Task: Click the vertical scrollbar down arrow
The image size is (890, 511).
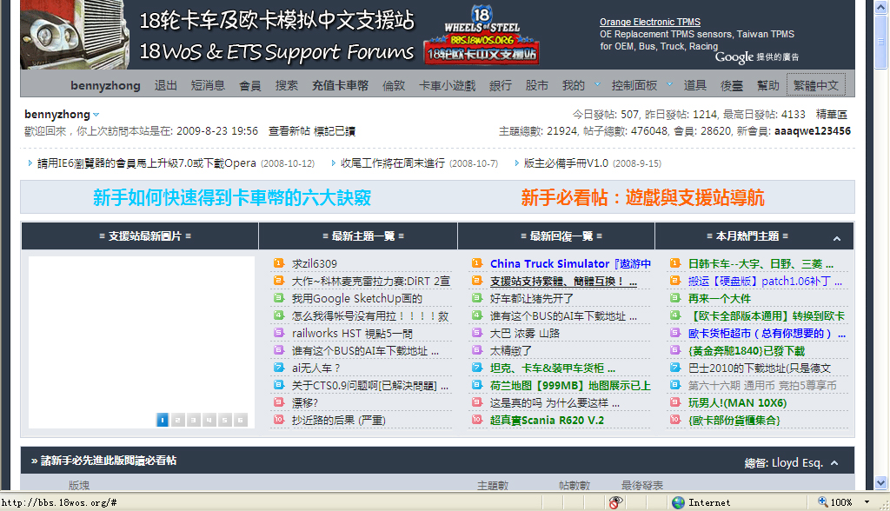Action: point(882,483)
